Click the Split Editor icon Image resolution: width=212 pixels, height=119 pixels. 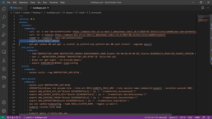[203, 8]
